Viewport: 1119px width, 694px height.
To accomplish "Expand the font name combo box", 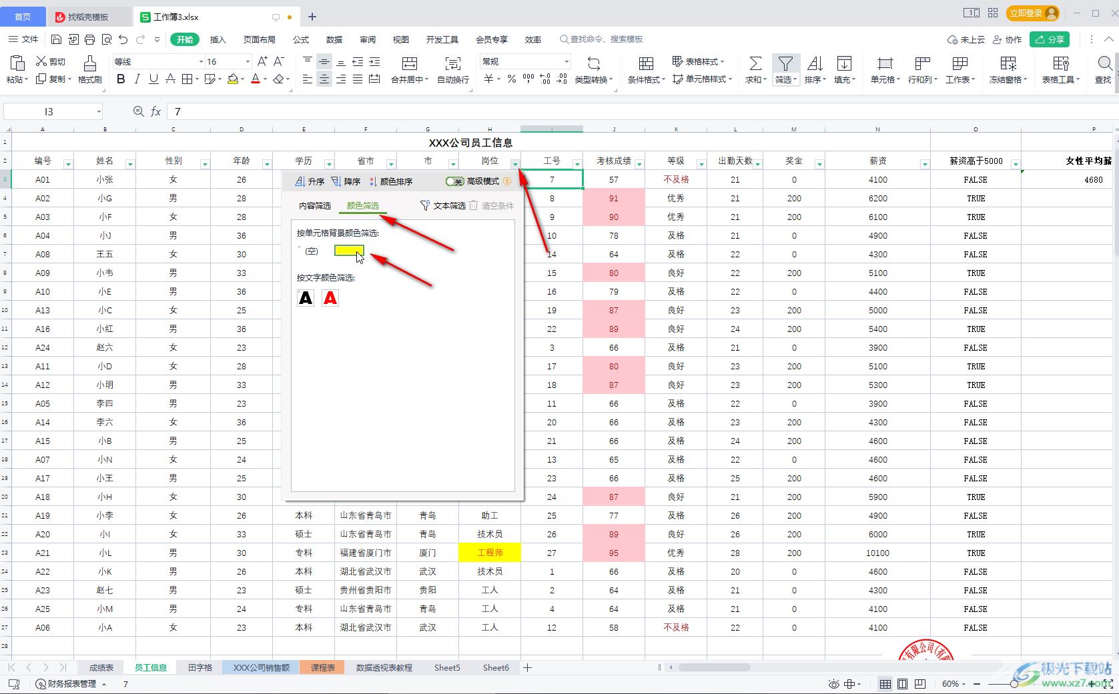I will tap(201, 61).
